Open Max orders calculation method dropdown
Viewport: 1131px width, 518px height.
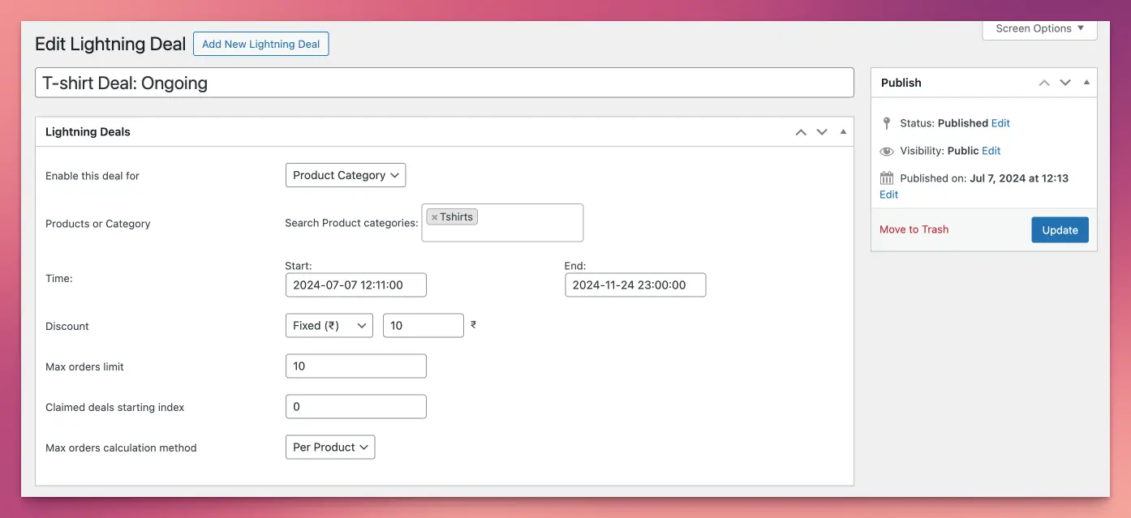[330, 447]
